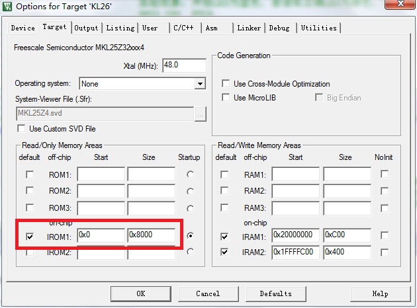
Task: Enable Use Cross-Module Optimization
Action: (x=226, y=84)
